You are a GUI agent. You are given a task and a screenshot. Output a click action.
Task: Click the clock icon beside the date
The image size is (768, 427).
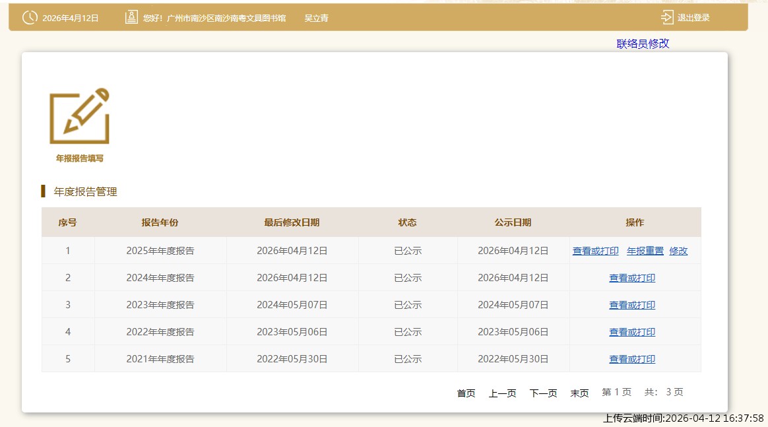[x=30, y=18]
